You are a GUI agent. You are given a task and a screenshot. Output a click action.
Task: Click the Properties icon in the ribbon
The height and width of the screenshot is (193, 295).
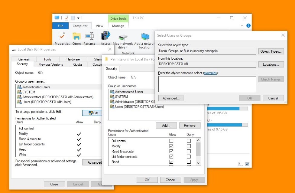(62, 37)
